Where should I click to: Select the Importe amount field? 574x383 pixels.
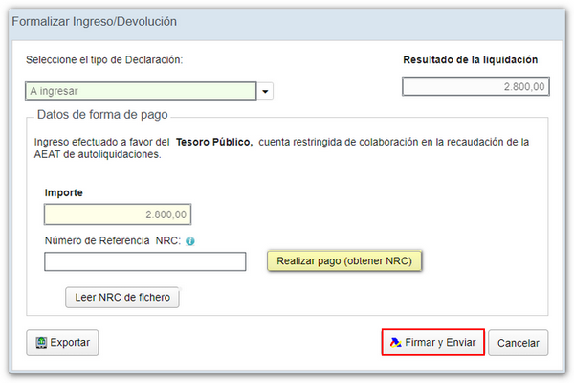coord(118,214)
